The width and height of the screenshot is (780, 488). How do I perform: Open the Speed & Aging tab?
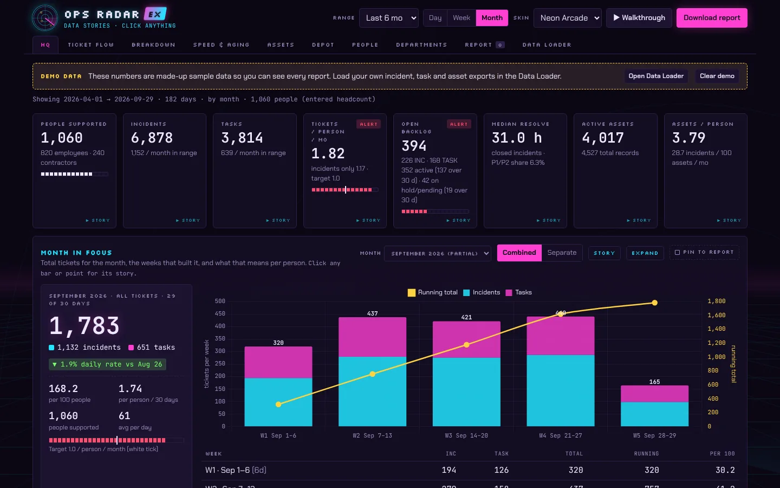[222, 45]
